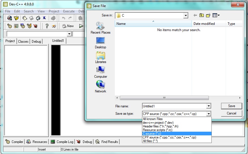
Task: Choose 'All files (*.*)' type option
Action: (177, 141)
